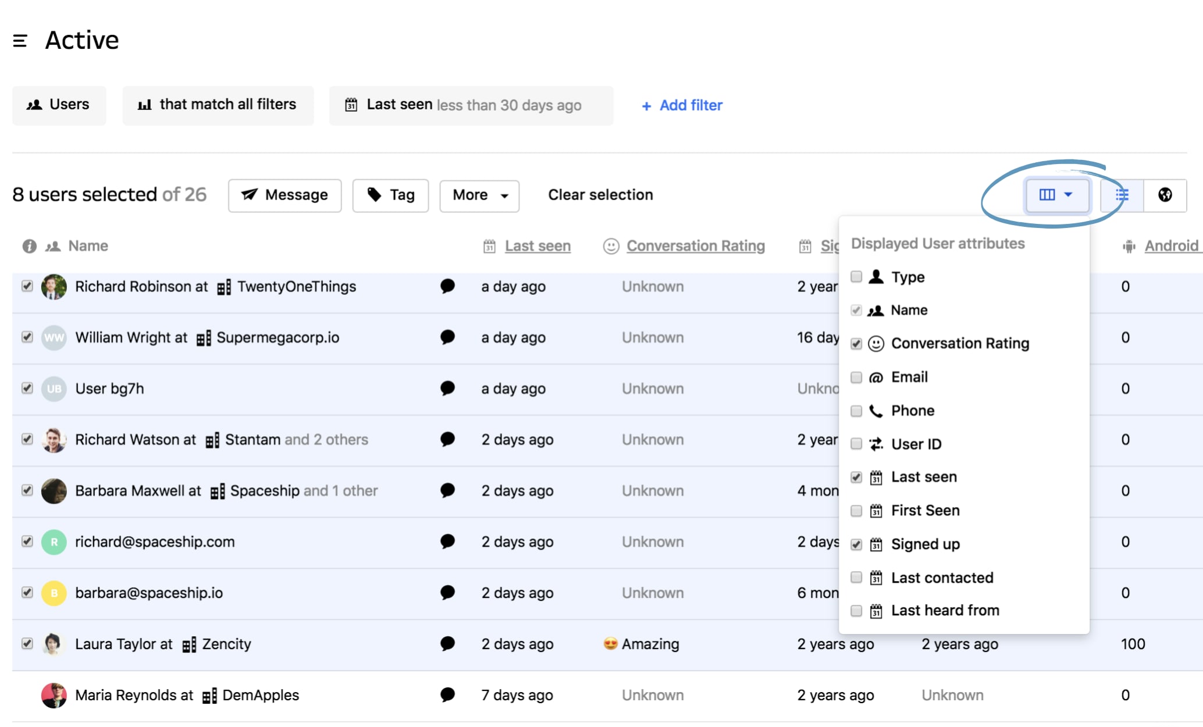Click the Android robot column icon
This screenshot has width=1203, height=727.
click(1129, 247)
